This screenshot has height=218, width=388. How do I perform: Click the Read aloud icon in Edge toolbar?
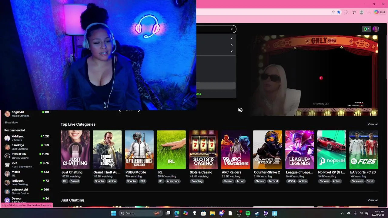point(333,12)
